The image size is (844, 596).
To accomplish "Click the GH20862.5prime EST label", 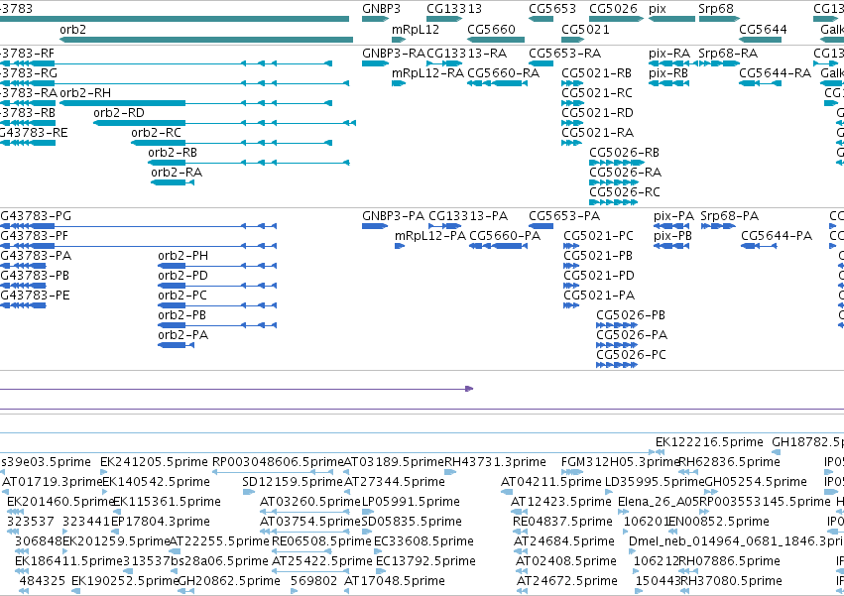I will [x=229, y=581].
